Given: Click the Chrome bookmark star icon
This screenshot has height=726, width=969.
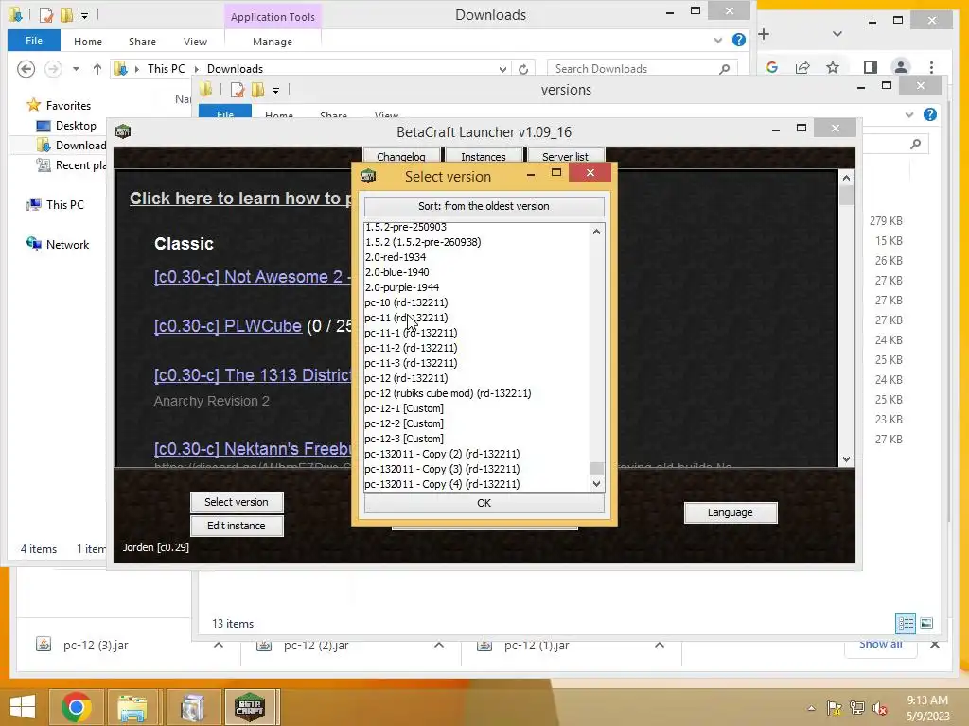Looking at the screenshot, I should 833,67.
